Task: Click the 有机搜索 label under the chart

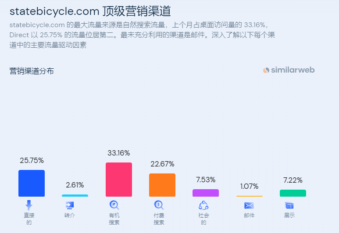Action: [x=114, y=219]
